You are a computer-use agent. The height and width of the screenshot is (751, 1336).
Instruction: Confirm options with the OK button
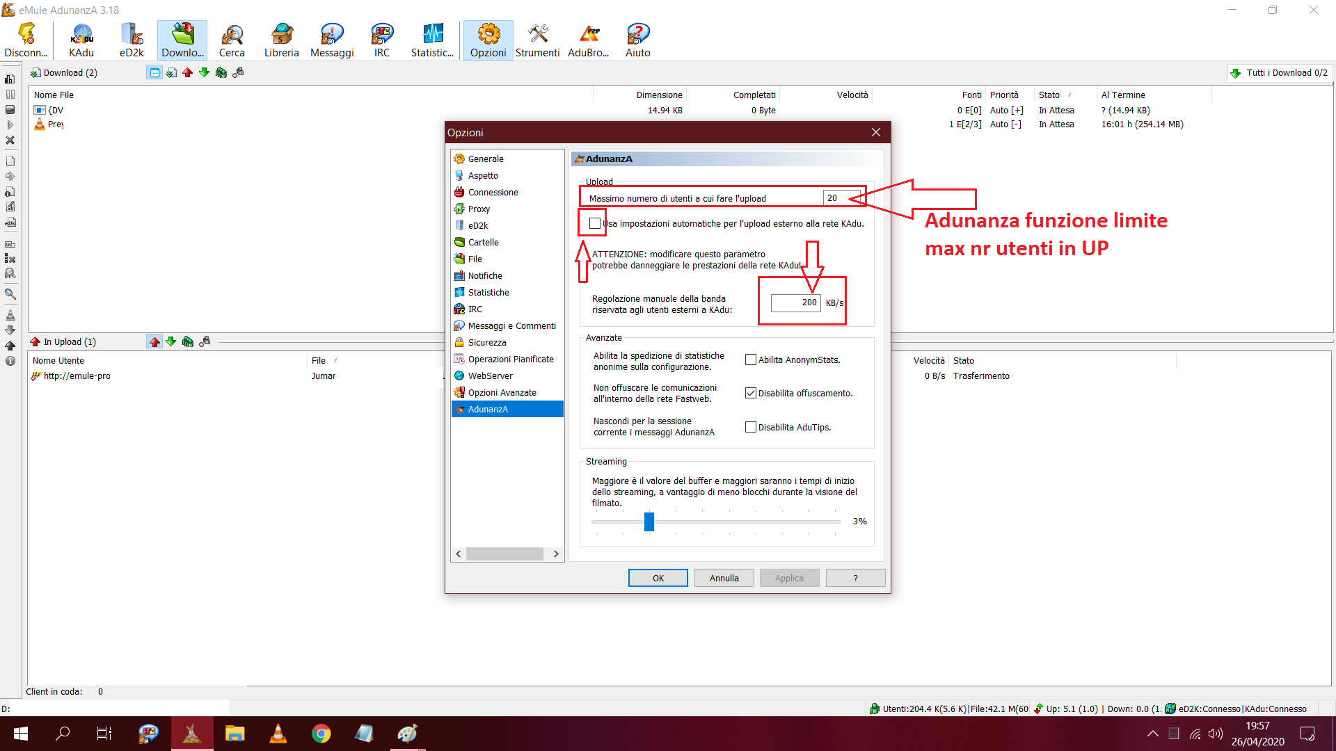pos(658,578)
